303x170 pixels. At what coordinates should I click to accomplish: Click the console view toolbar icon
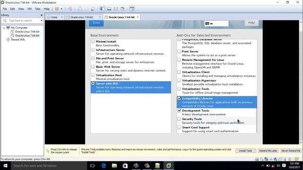pyautogui.click(x=132, y=9)
